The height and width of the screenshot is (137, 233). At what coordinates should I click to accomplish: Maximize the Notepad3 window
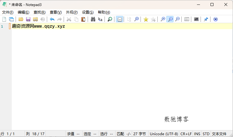pyautogui.click(x=212, y=5)
